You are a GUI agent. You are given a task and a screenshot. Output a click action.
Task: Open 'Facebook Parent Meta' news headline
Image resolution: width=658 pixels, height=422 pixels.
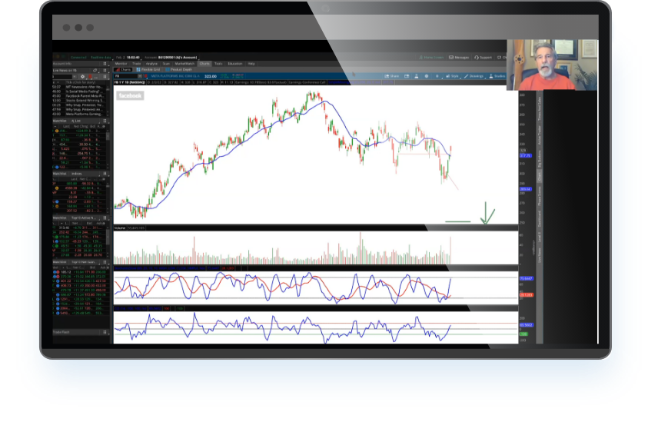pos(85,96)
